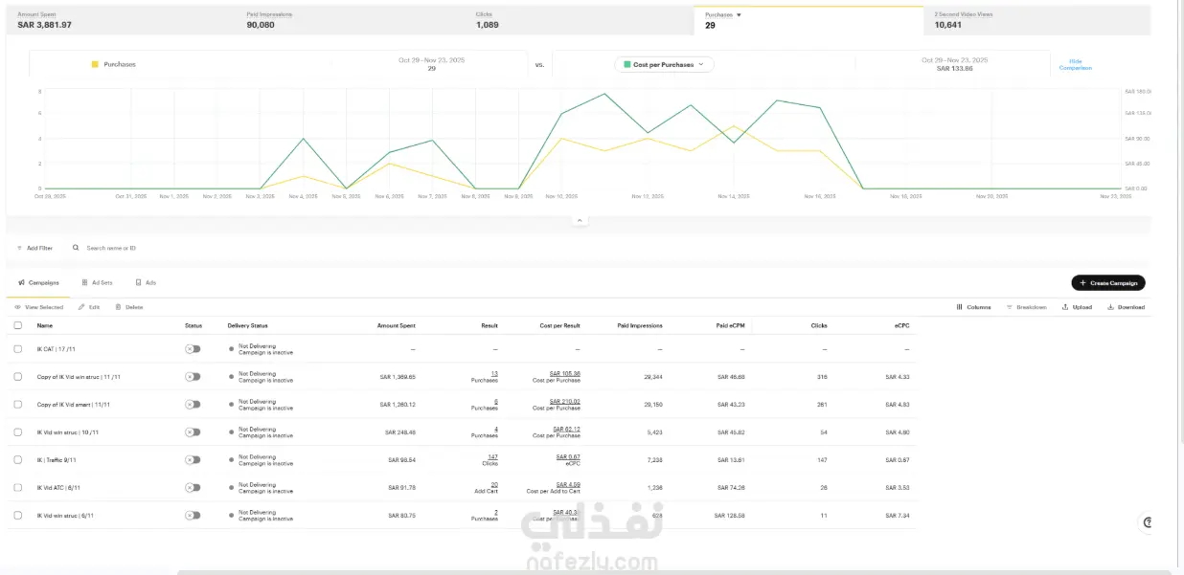Collapse the chart with the chevron handle
The image size is (1184, 575).
(579, 220)
